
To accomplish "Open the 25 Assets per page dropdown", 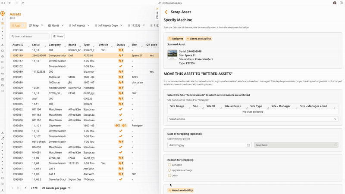I will (56, 188).
